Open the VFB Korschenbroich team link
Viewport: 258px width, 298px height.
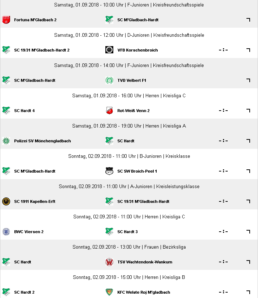pyautogui.click(x=137, y=50)
